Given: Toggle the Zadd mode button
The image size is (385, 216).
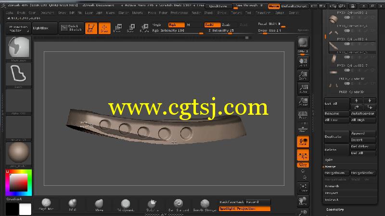Looking at the screenshot, I should [212, 25].
